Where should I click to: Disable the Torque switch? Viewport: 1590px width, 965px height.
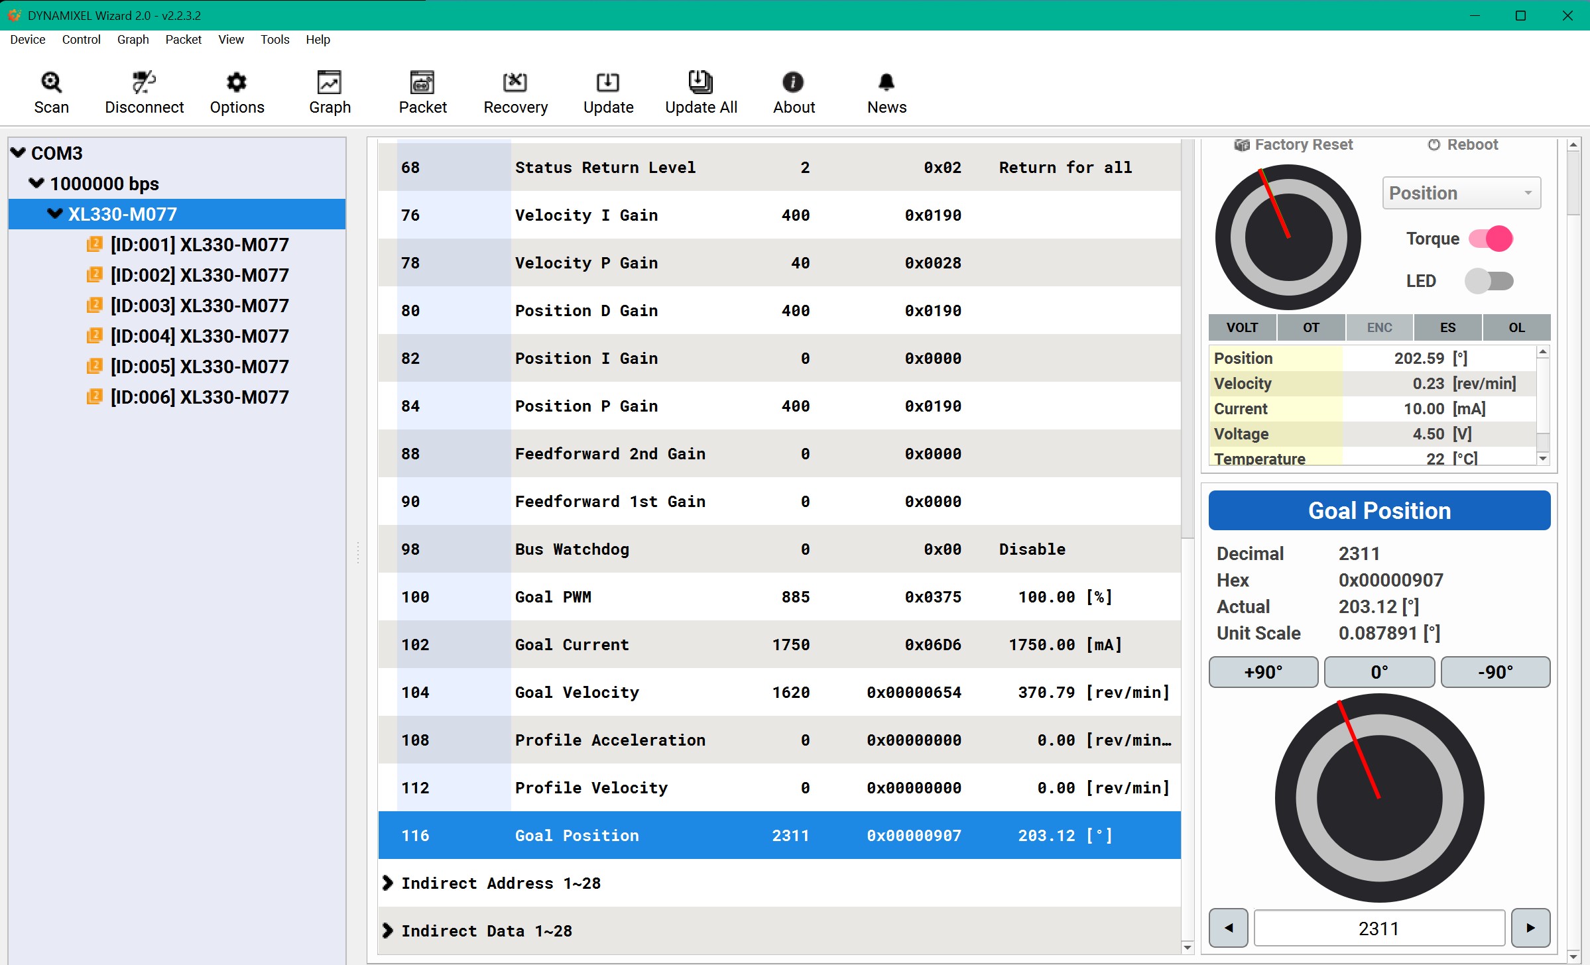(x=1491, y=239)
